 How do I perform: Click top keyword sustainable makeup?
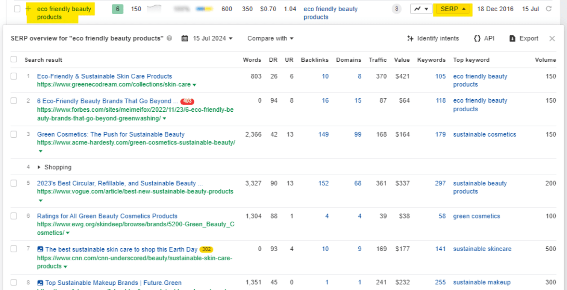click(482, 282)
